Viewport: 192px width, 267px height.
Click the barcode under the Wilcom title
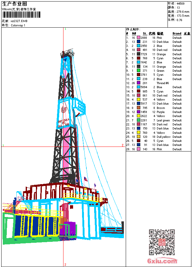click(21, 15)
